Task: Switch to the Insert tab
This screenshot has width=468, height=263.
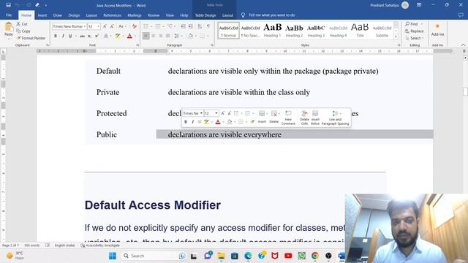Action: coord(42,15)
